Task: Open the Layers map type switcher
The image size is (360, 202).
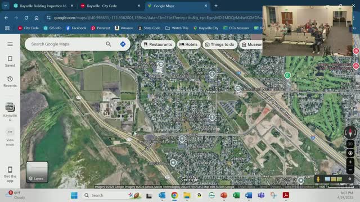Action: [x=37, y=172]
